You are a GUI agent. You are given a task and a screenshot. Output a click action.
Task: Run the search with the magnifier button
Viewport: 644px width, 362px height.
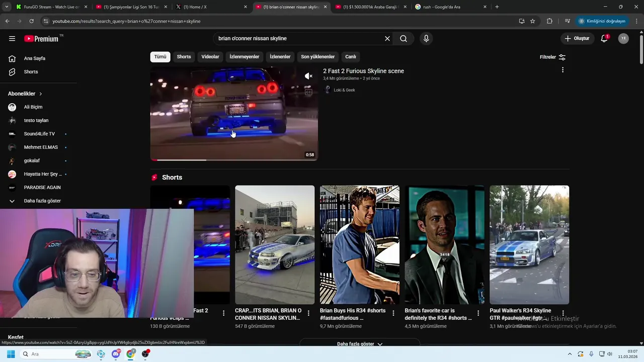tap(404, 38)
